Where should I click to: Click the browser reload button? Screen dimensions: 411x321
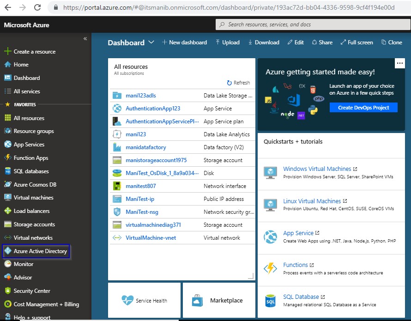coord(37,7)
